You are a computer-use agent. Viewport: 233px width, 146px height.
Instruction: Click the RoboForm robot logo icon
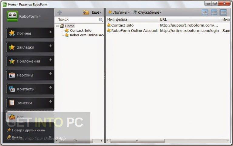(12, 16)
